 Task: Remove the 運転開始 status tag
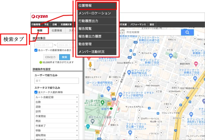pos(77,135)
